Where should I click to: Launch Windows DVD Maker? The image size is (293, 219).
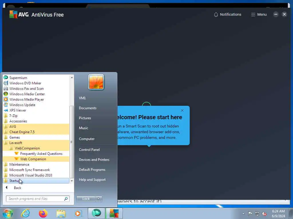(x=36, y=83)
